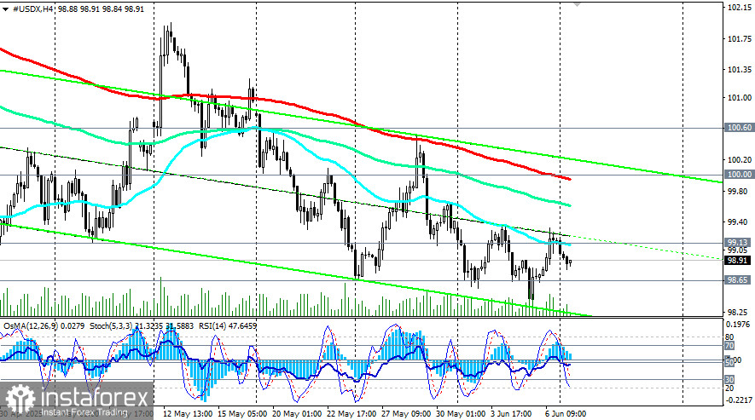Viewport: 755px width, 420px height.
Task: Select the 99.13 level price label
Action: (x=738, y=243)
